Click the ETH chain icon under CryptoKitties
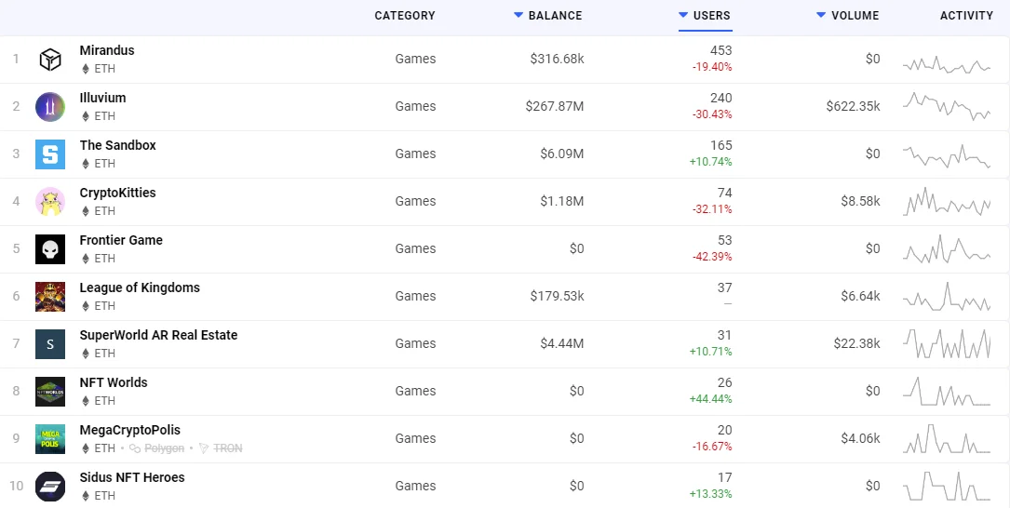The image size is (1010, 508). (85, 211)
